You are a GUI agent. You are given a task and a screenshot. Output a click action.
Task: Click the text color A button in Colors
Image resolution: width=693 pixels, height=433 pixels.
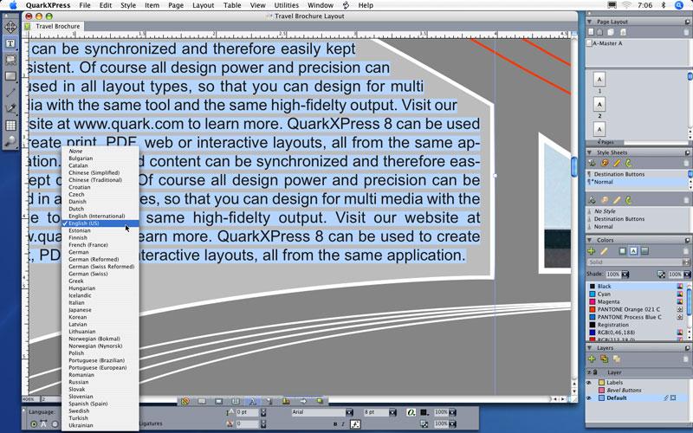633,251
